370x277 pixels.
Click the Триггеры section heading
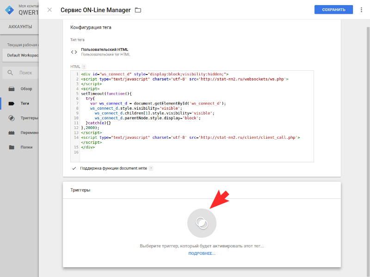click(x=80, y=190)
